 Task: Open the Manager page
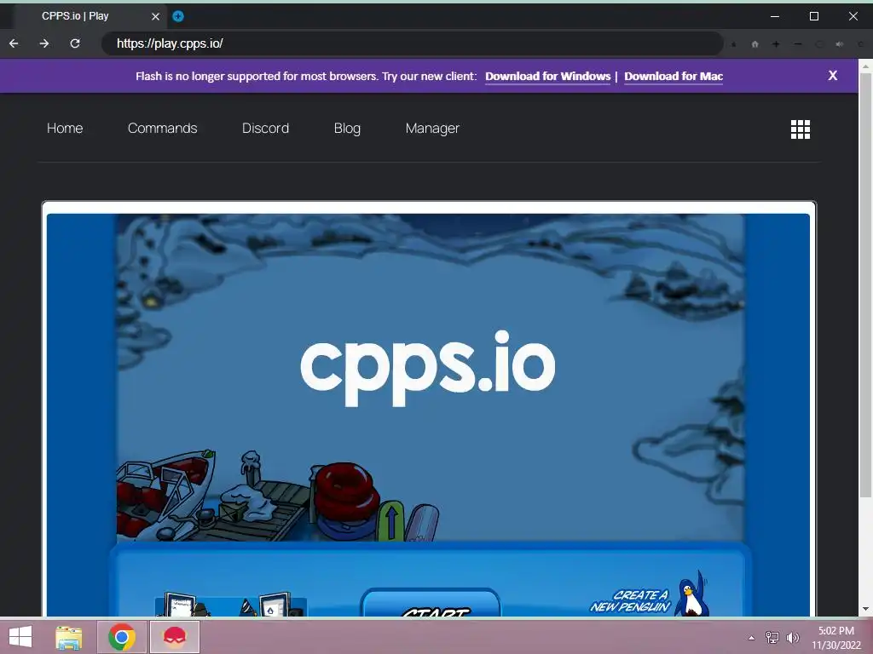point(432,129)
